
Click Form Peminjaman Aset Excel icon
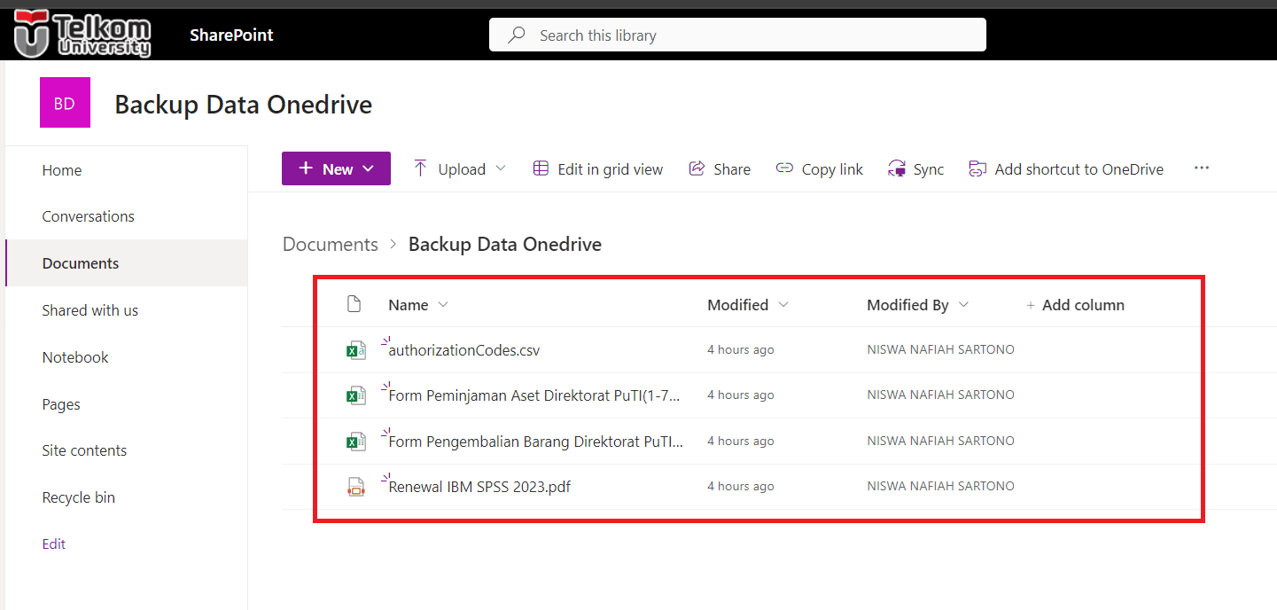point(355,395)
